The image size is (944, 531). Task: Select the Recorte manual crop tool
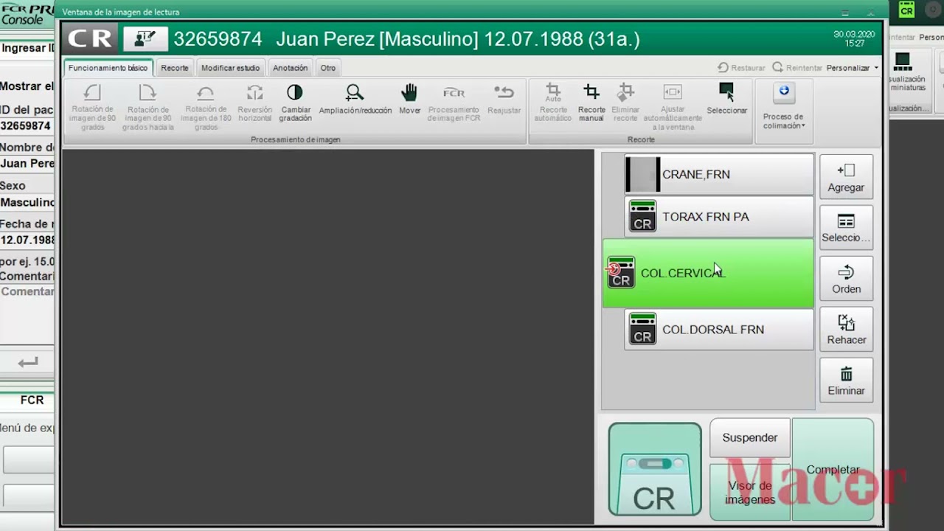pyautogui.click(x=591, y=103)
